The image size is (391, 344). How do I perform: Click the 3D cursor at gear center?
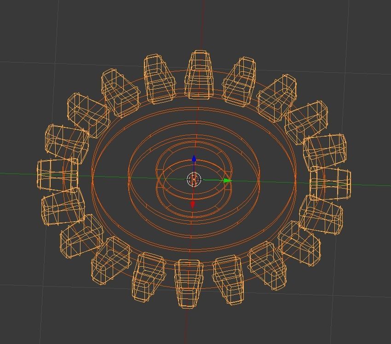click(194, 179)
